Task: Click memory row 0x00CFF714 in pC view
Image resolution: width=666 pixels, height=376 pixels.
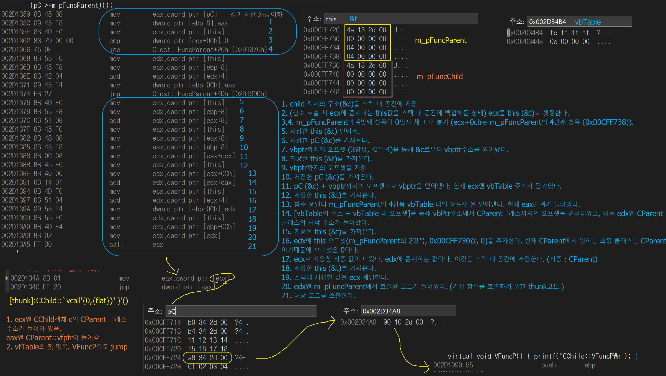Action: point(208,322)
